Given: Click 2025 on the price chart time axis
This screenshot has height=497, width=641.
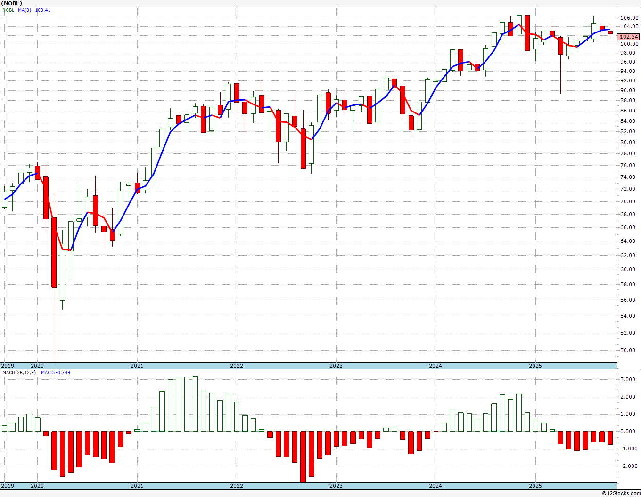Looking at the screenshot, I should click(535, 366).
